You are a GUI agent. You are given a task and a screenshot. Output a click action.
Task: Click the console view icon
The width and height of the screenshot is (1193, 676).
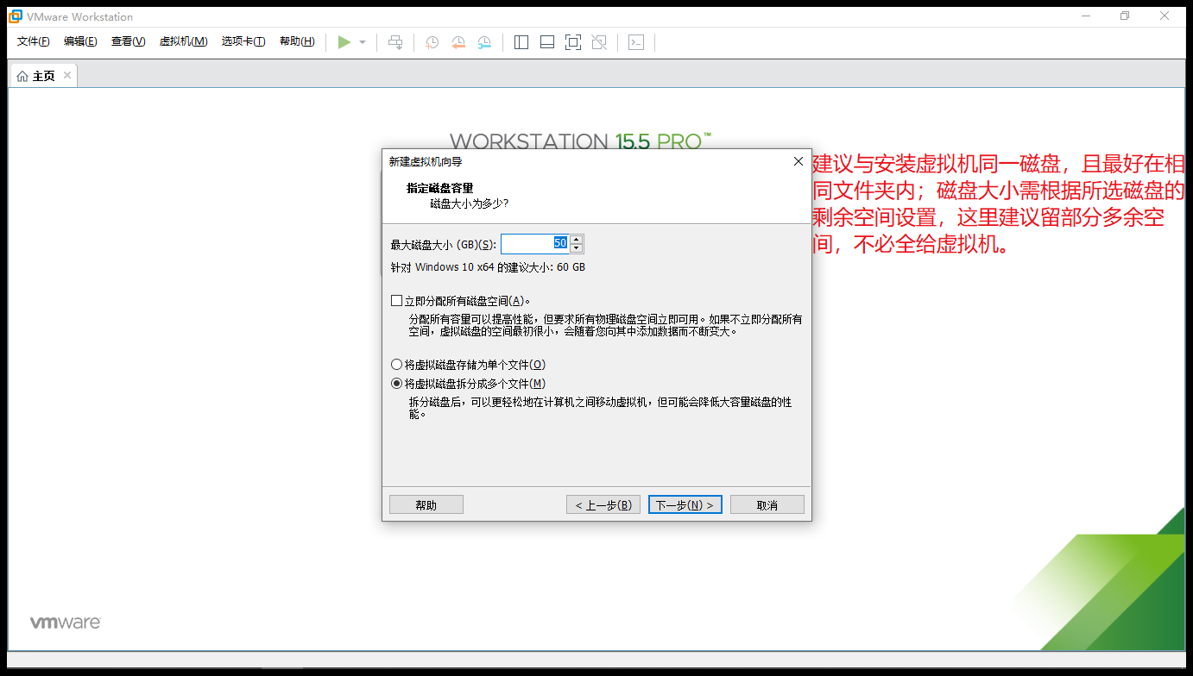[636, 42]
